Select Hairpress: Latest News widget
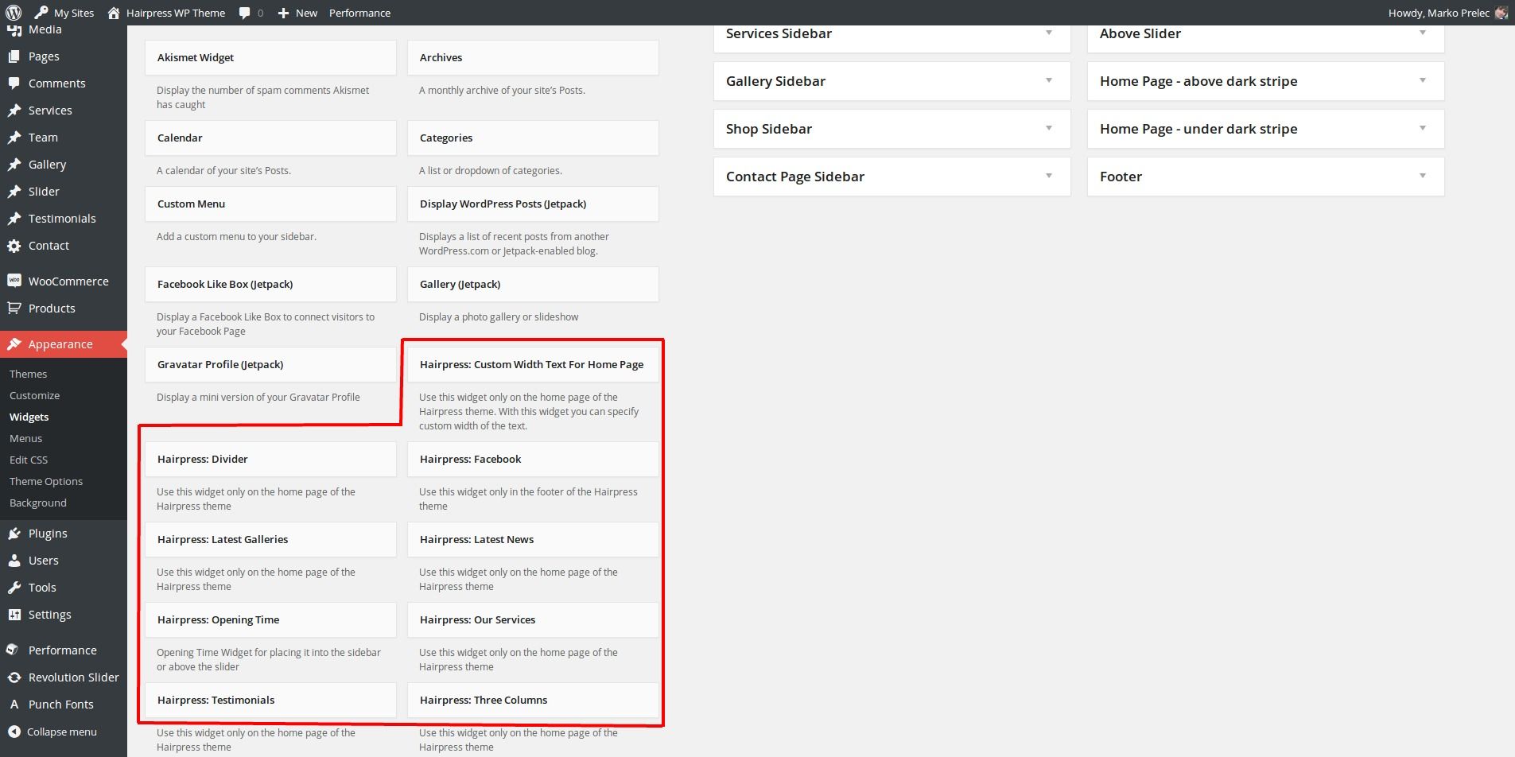Screen dimensions: 1515x757 [533, 540]
